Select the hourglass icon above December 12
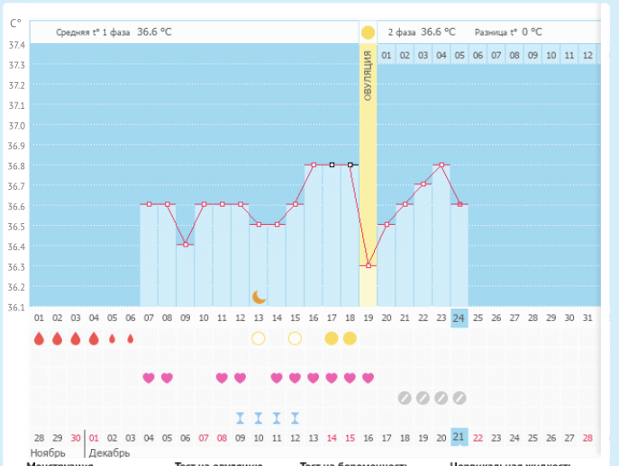Image resolution: width=619 pixels, height=466 pixels. coord(295,417)
